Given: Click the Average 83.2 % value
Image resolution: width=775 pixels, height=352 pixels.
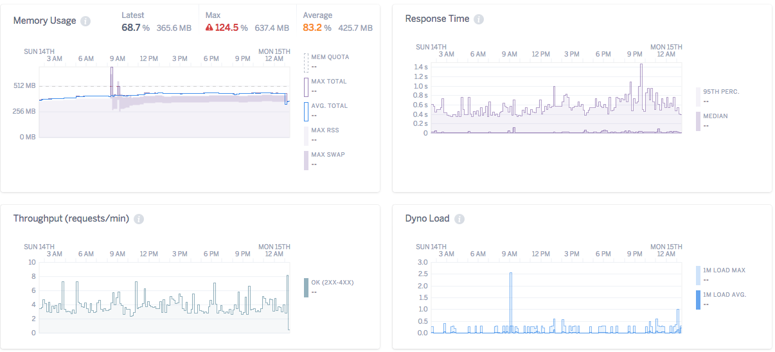Looking at the screenshot, I should pyautogui.click(x=317, y=28).
